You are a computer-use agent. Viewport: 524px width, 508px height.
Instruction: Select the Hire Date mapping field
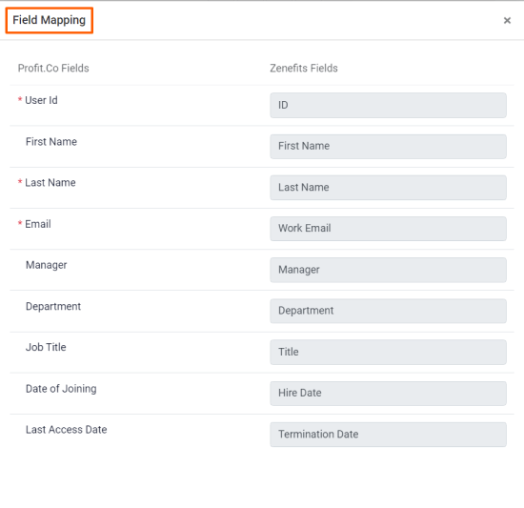click(x=388, y=394)
